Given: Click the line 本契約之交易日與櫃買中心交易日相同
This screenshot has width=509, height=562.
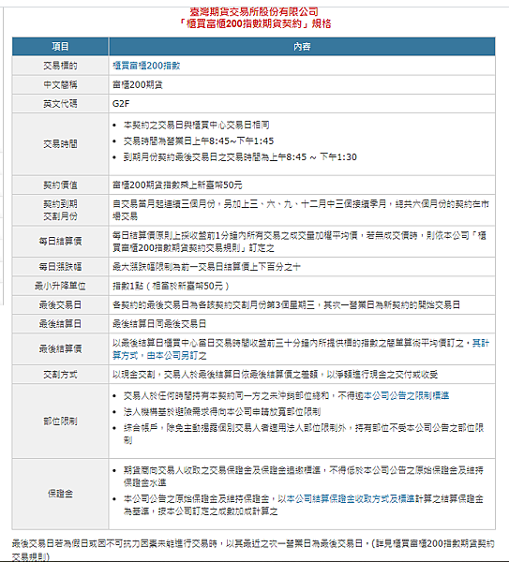Looking at the screenshot, I should [x=196, y=125].
